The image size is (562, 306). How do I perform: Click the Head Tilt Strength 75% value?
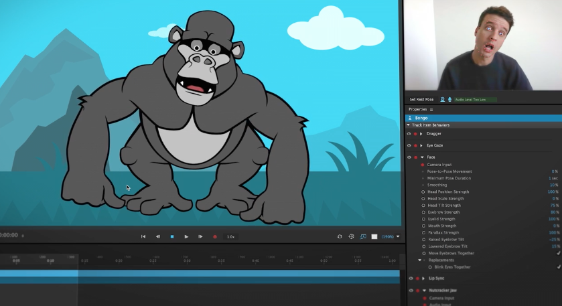tap(555, 206)
